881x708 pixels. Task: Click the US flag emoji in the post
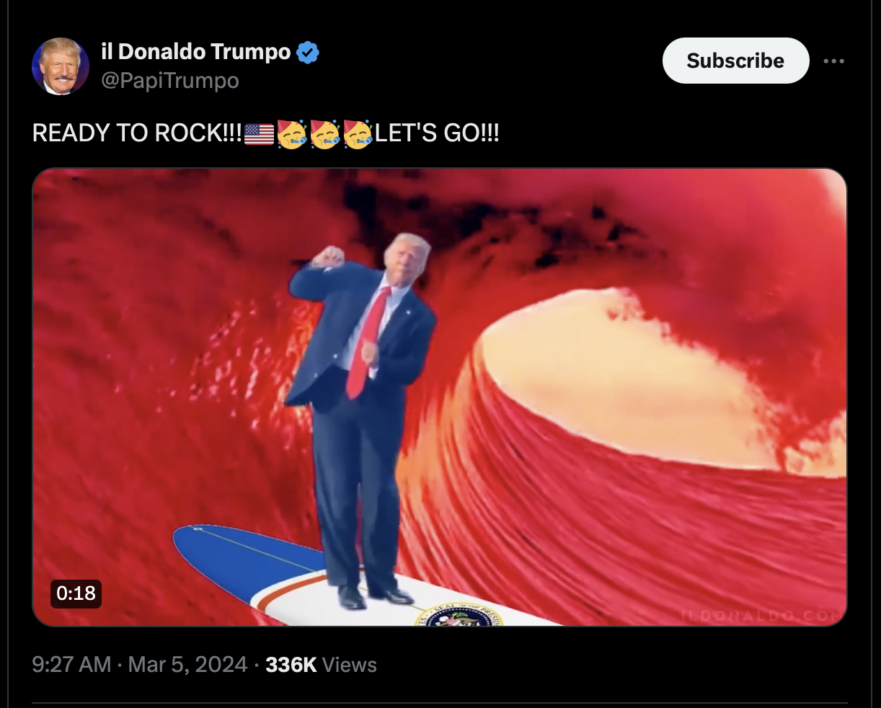coord(260,134)
